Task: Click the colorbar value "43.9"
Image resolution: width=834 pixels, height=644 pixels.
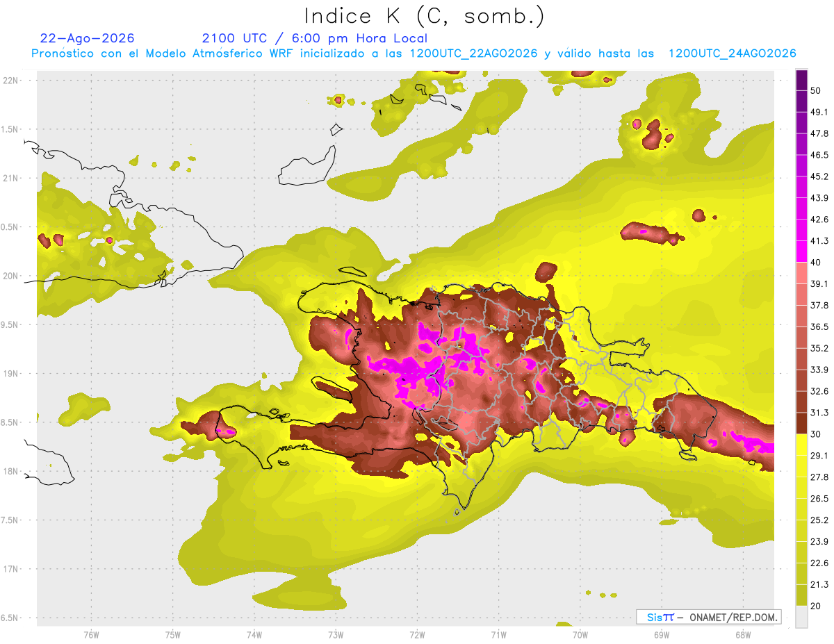Action: [819, 198]
